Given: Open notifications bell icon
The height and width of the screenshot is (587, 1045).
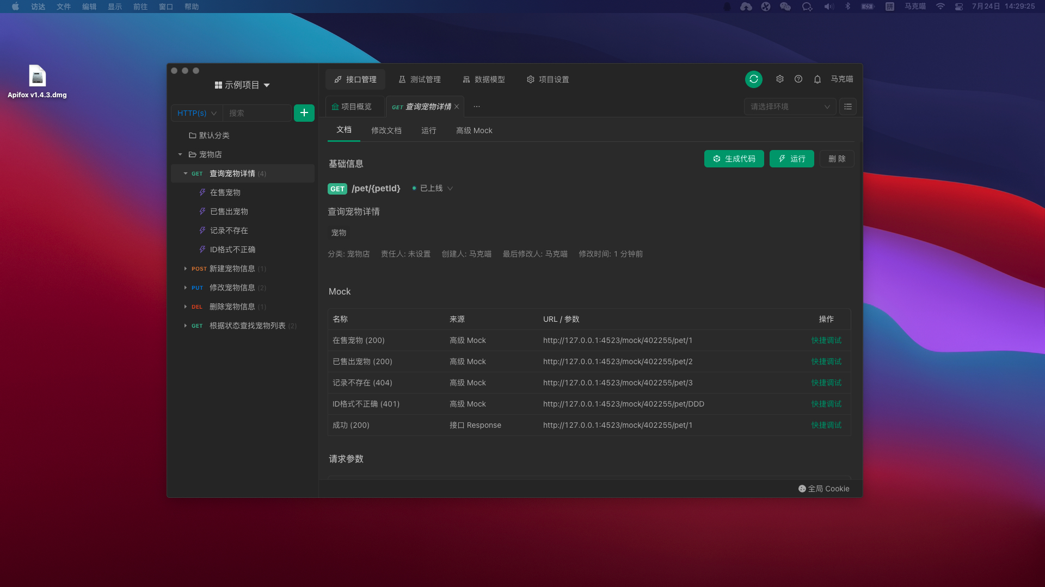Looking at the screenshot, I should 817,79.
